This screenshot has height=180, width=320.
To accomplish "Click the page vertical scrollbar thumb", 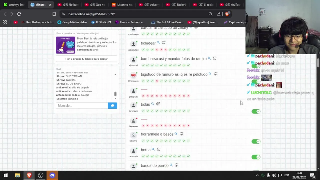I will (318, 63).
